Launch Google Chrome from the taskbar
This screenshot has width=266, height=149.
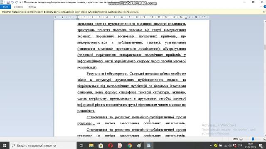130,145
